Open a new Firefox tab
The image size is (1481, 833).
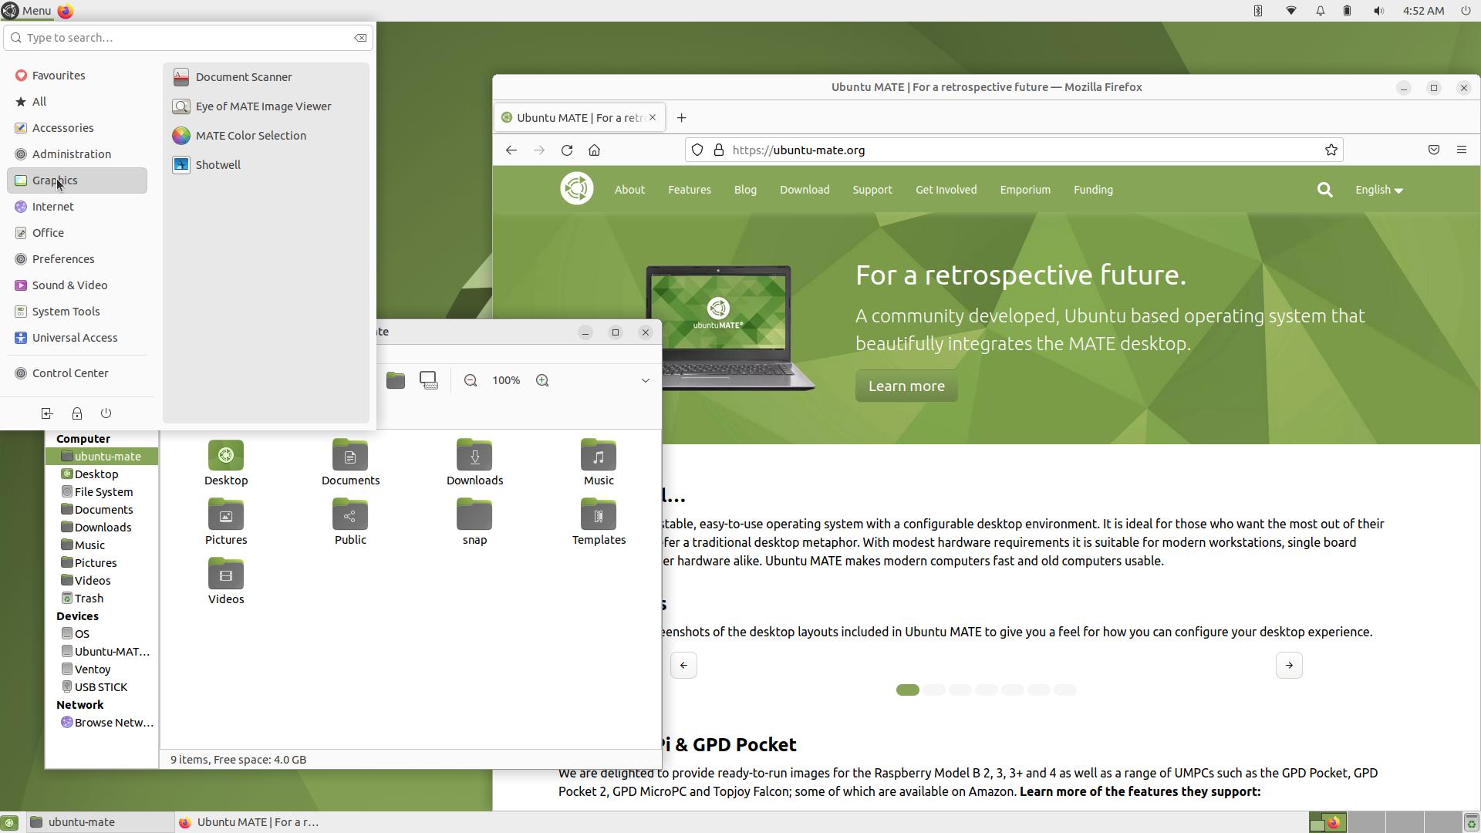[681, 118]
